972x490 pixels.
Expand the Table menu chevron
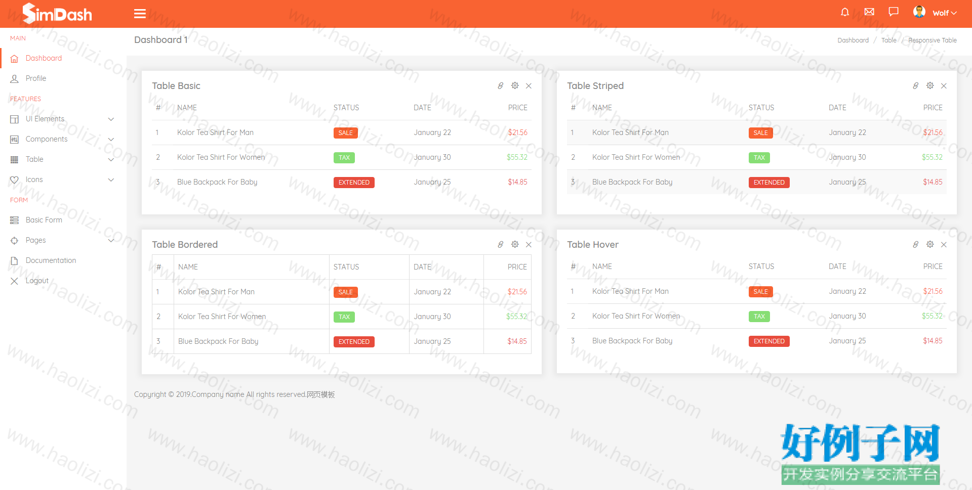[x=111, y=160]
